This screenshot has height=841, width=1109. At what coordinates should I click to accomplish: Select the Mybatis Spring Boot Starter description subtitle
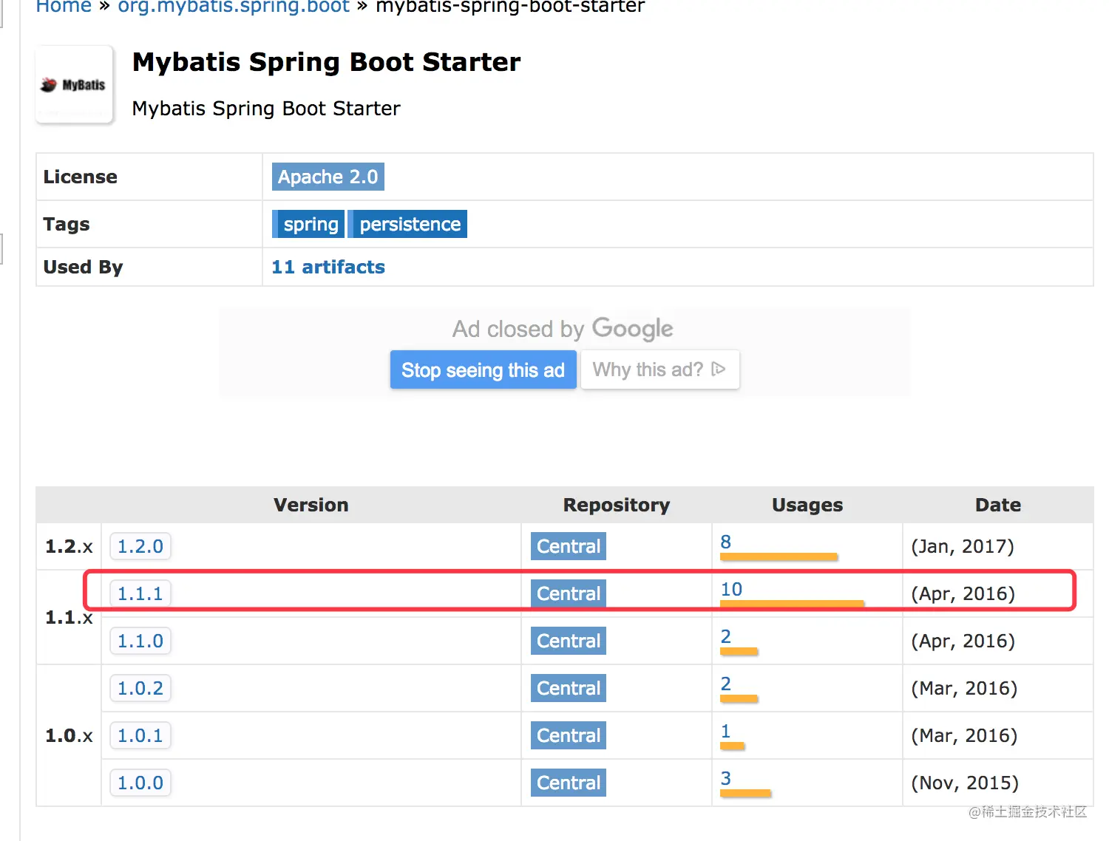pyautogui.click(x=266, y=109)
